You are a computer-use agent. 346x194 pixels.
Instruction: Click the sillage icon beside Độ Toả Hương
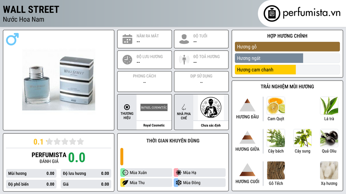(184, 60)
